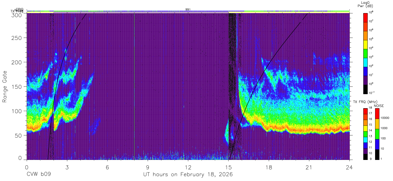Click the 250 label on Range Gate axis
The image size is (393, 181).
[x=17, y=38]
